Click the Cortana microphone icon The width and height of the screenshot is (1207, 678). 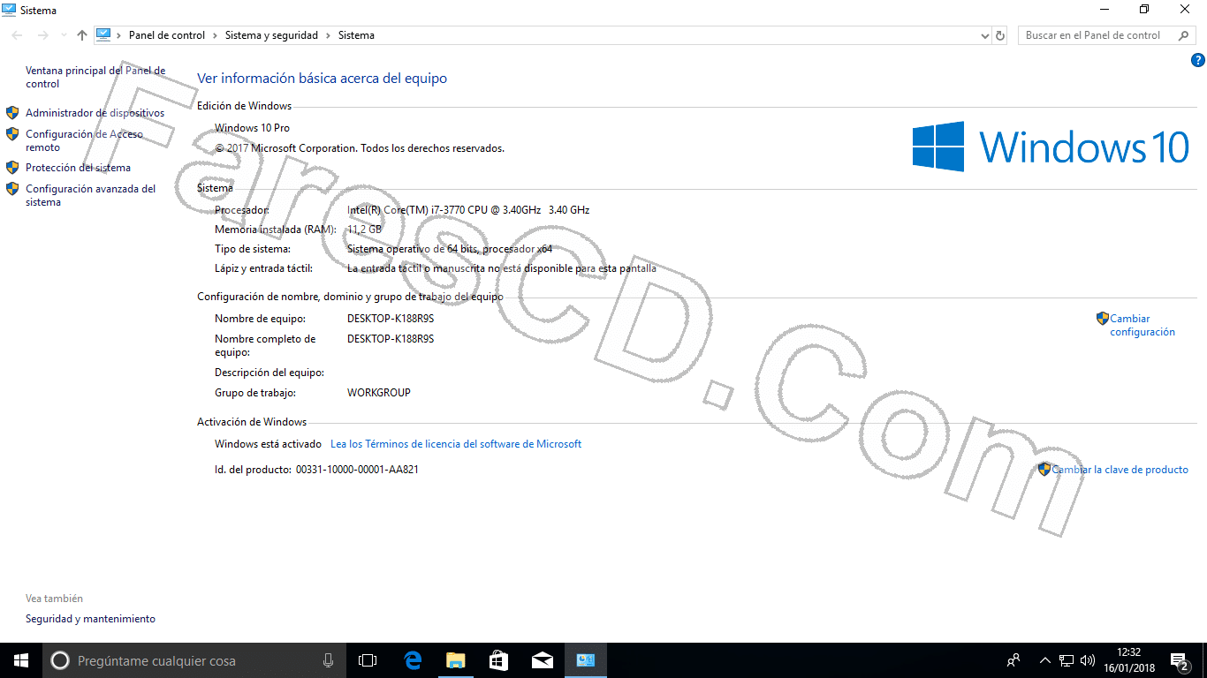tap(329, 660)
